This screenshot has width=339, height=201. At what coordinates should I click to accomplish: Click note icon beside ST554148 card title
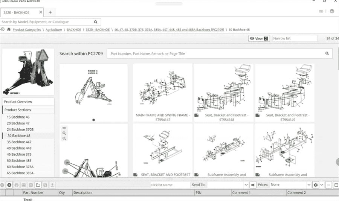[x=196, y=115]
